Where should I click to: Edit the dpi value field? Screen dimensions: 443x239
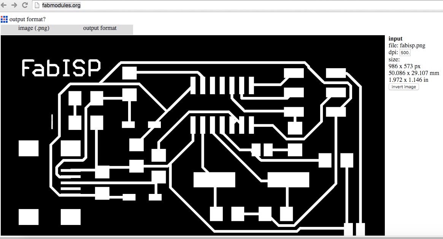point(405,53)
